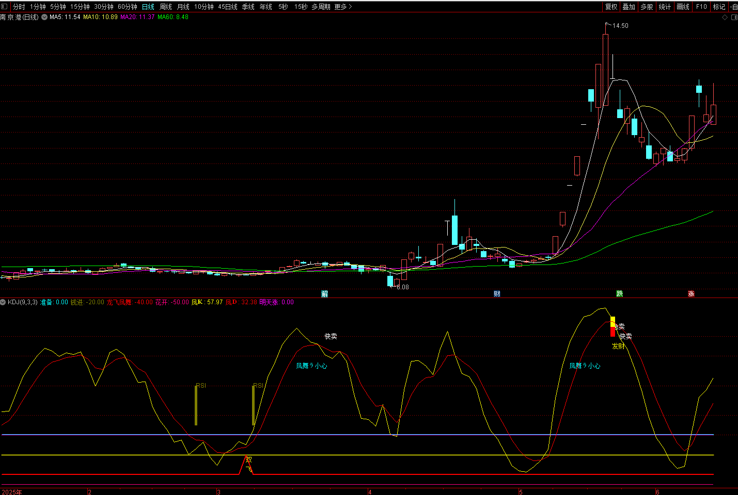The width and height of the screenshot is (738, 495).
Task: Switch to 30分钟 period
Action: tap(104, 7)
